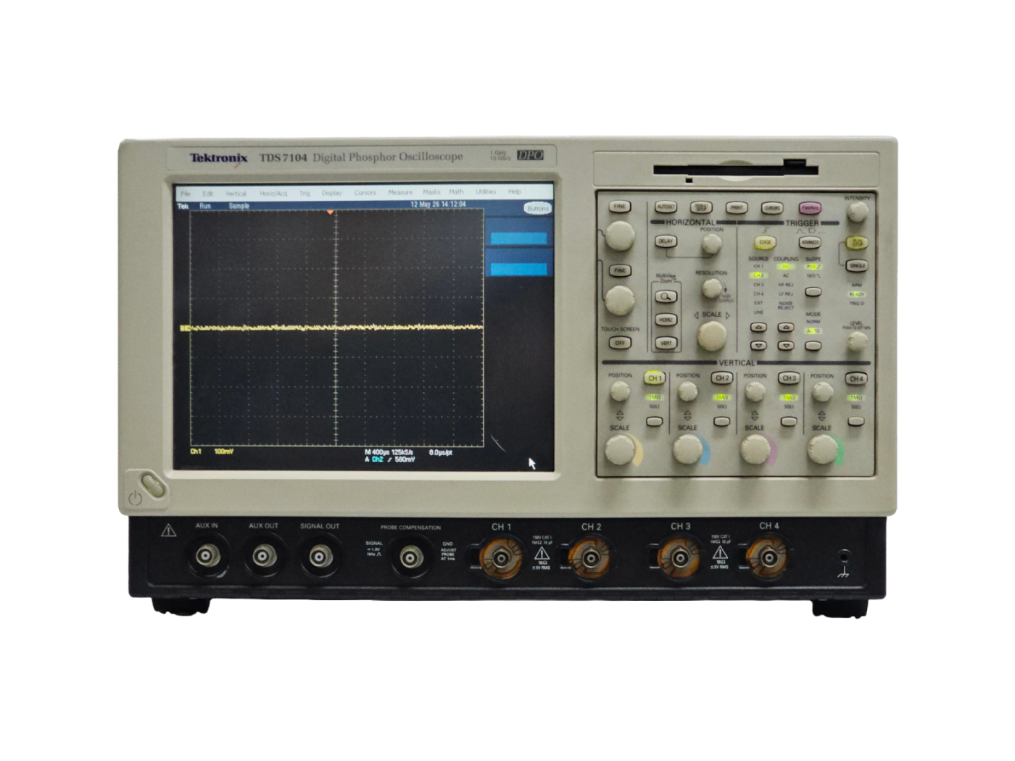Open the Utilities menu

coord(486,192)
